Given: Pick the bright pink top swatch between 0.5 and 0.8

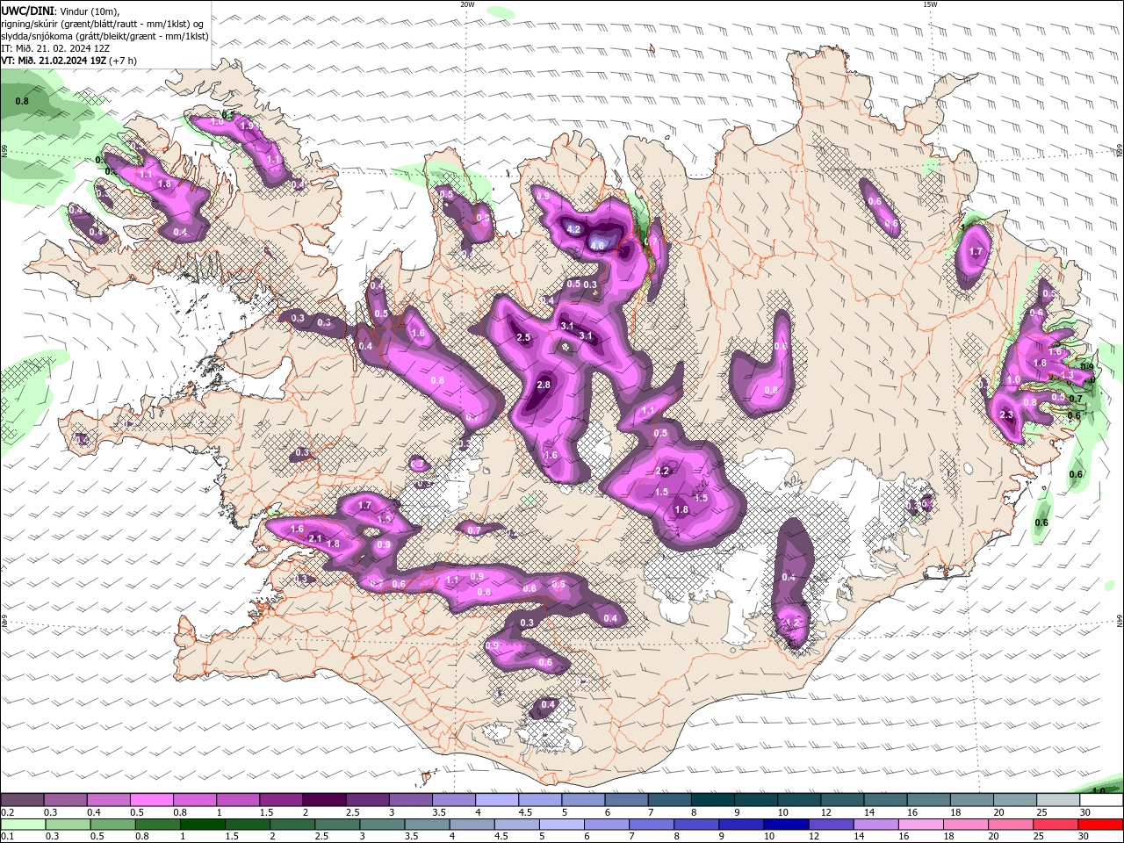Looking at the screenshot, I should [151, 800].
